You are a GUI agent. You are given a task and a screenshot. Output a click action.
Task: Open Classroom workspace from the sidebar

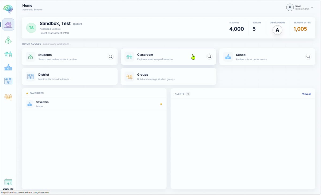click(x=8, y=54)
